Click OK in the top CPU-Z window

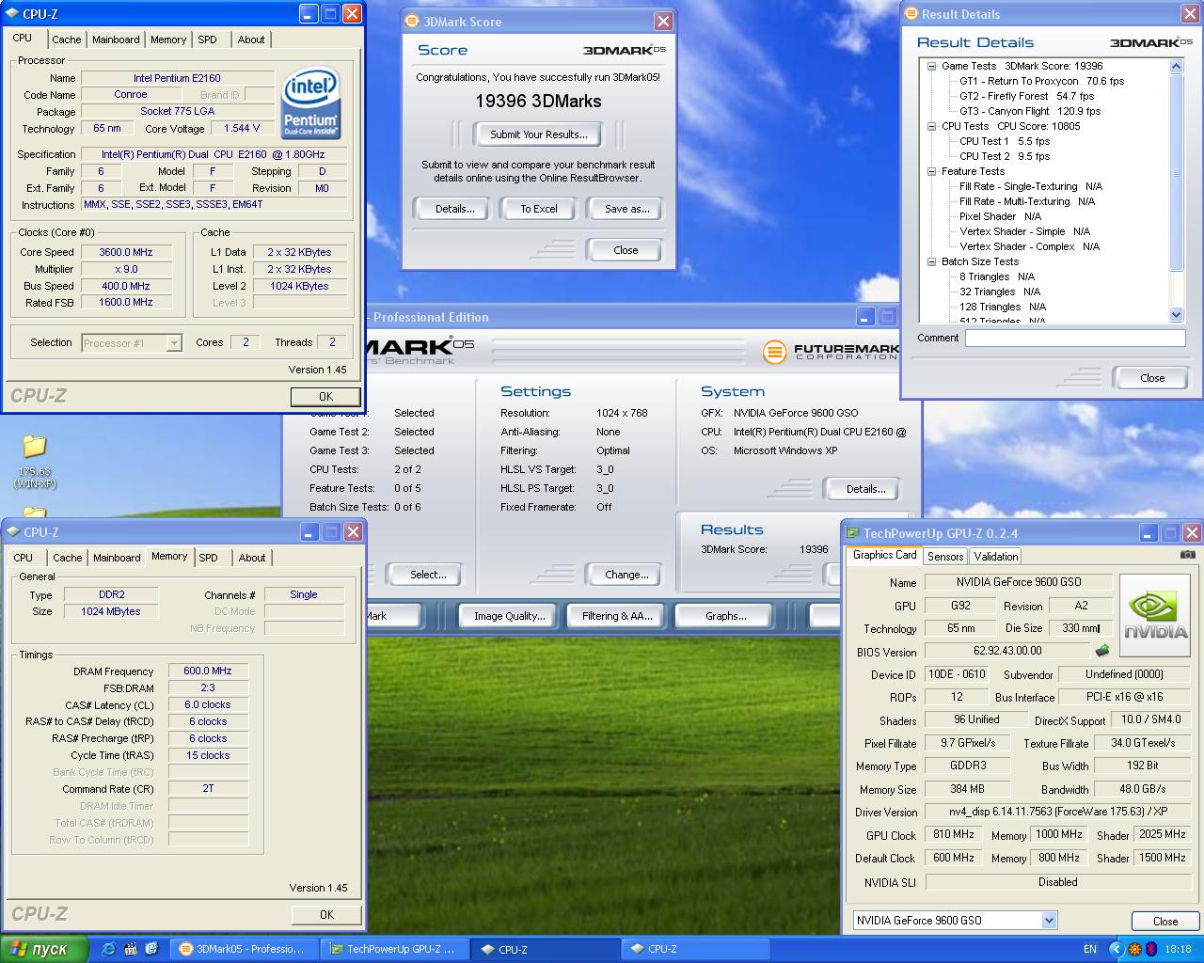(325, 397)
